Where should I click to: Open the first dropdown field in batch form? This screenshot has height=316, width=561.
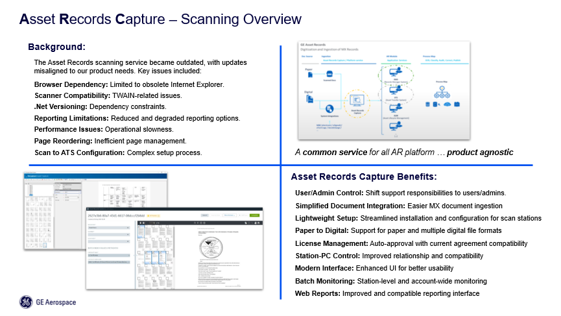click(108, 228)
